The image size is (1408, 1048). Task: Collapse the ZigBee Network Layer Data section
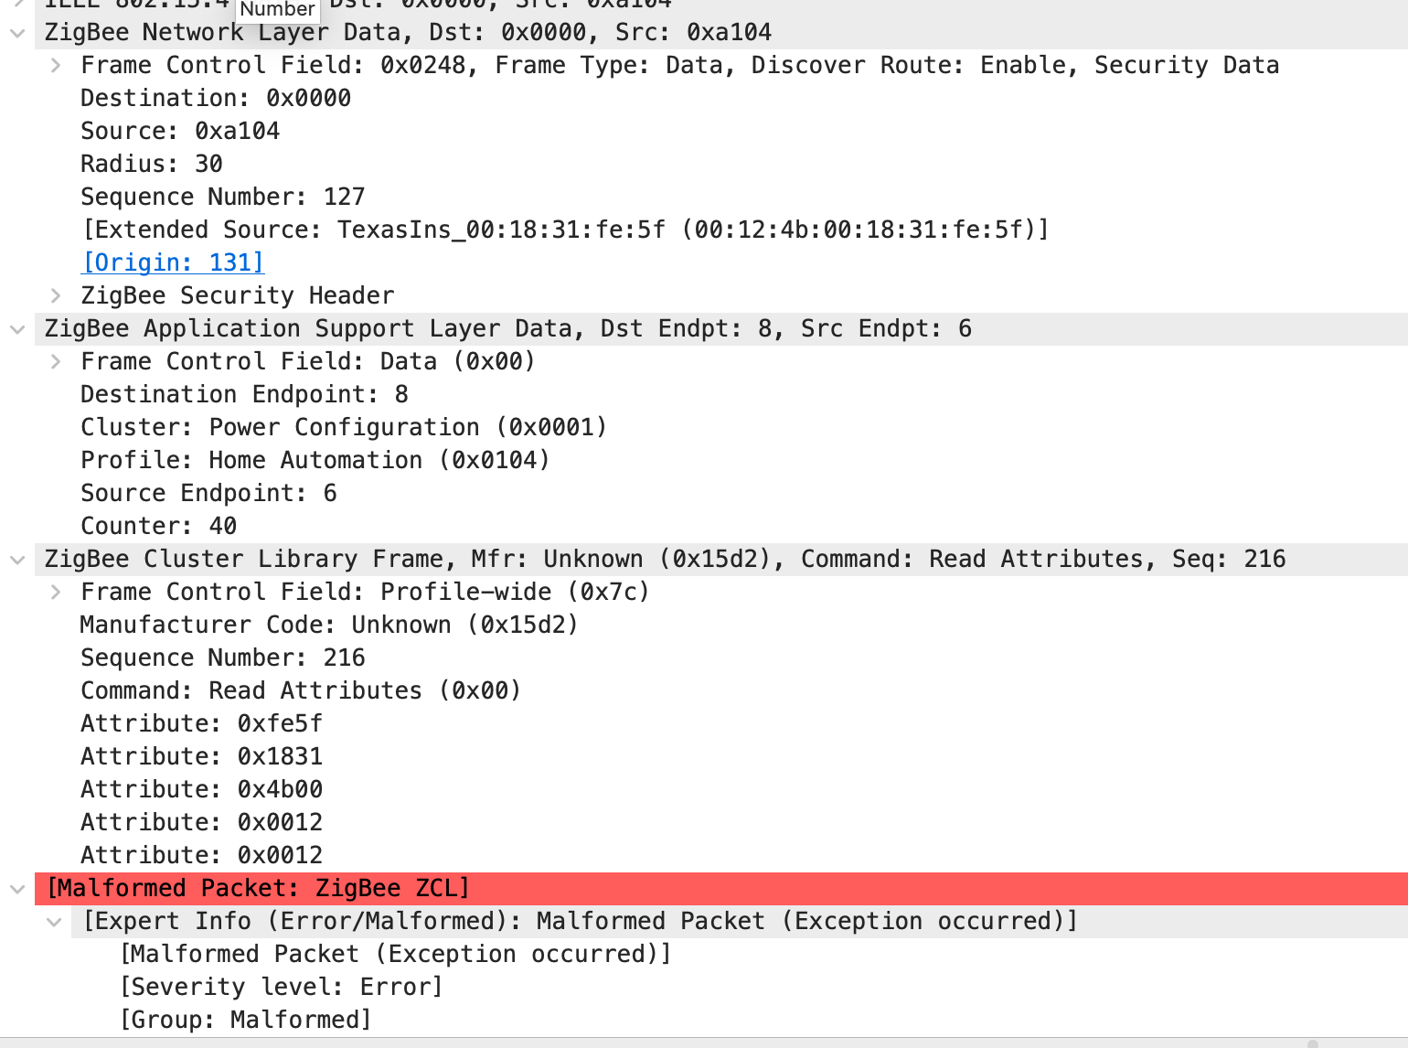click(16, 32)
